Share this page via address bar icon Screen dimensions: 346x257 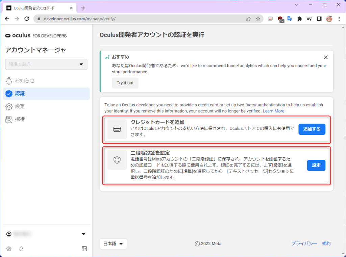248,19
